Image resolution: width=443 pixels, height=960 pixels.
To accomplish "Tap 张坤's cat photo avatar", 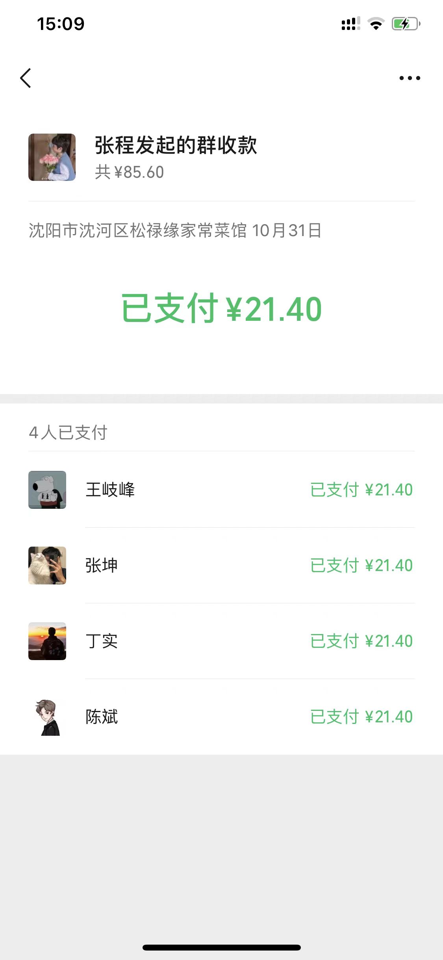I will coord(47,566).
